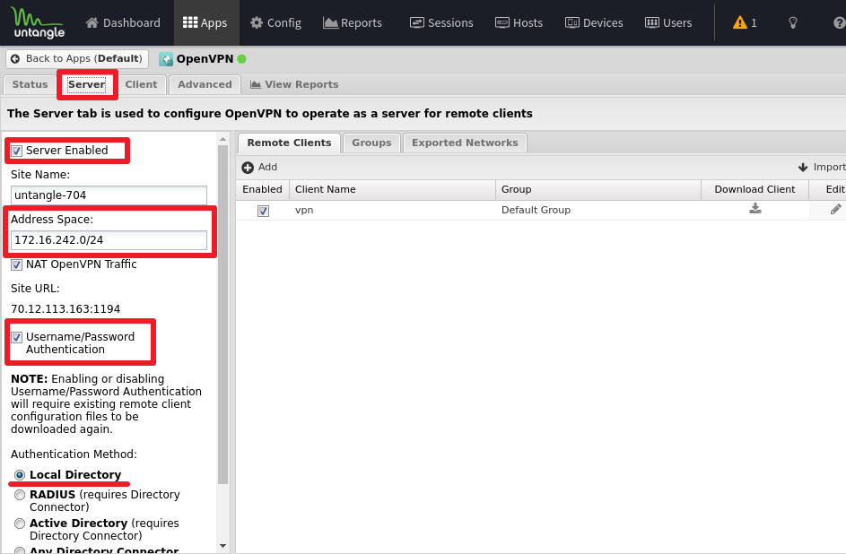Sort by the Enabled column header

pos(262,190)
